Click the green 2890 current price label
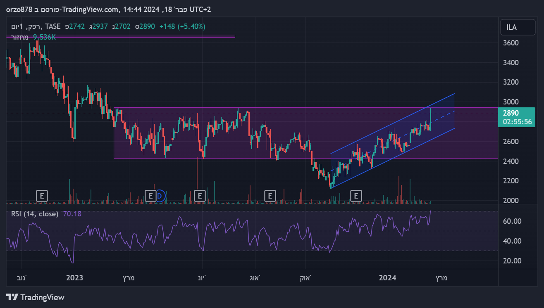The image size is (544, 308). click(511, 113)
